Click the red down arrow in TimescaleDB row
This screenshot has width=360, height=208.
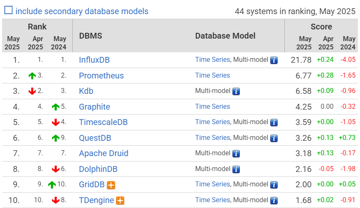click(x=56, y=122)
